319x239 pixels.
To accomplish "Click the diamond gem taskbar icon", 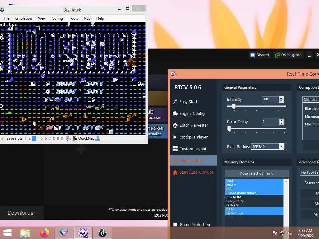I will click(64, 233).
